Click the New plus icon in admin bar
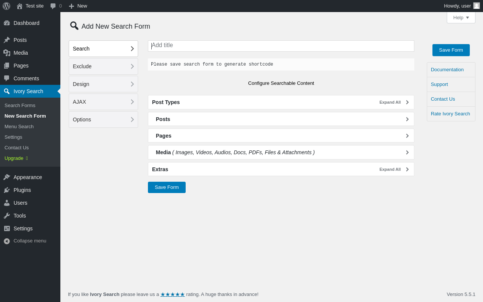 click(x=71, y=6)
